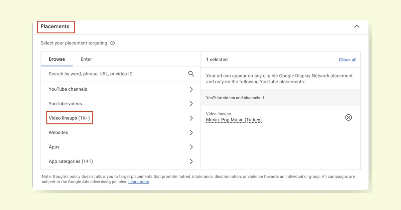This screenshot has height=210, width=401.
Task: Select the YouTube videos row label
Action: click(x=65, y=104)
